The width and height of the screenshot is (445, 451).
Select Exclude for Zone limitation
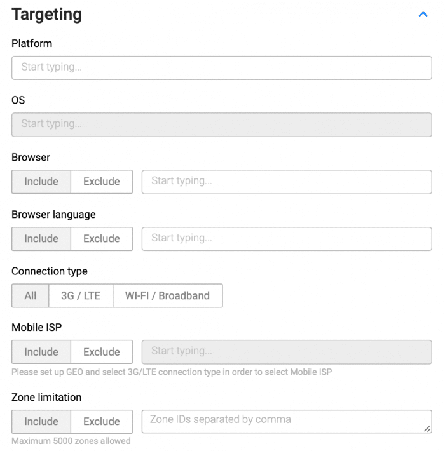point(101,422)
